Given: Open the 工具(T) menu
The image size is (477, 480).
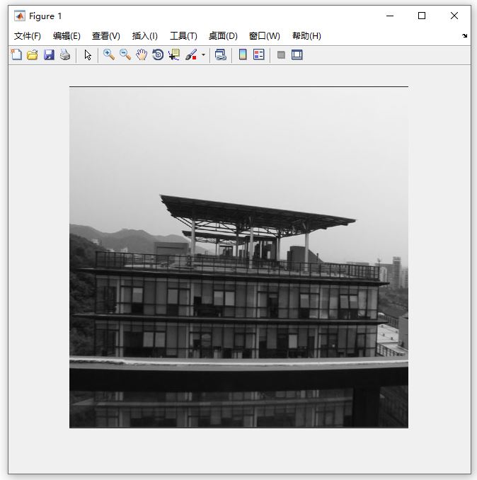Looking at the screenshot, I should [x=183, y=36].
